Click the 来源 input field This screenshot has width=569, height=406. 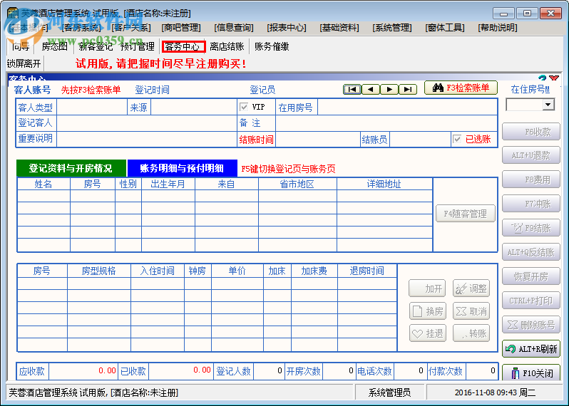pyautogui.click(x=194, y=108)
